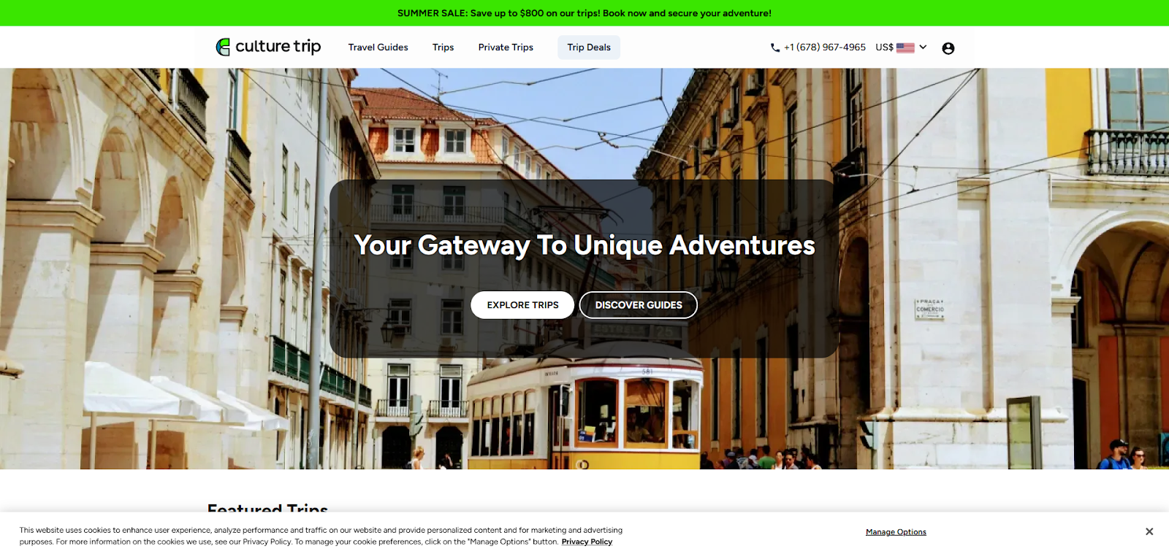Click the US flag currency icon
The height and width of the screenshot is (554, 1169).
coord(905,47)
